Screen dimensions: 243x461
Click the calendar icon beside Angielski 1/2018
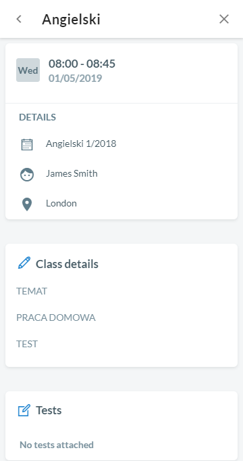pyautogui.click(x=27, y=144)
